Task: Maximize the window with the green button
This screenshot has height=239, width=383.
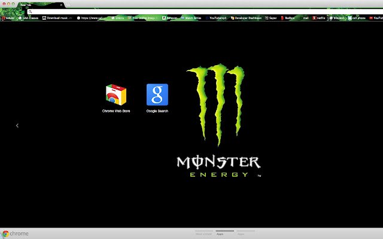Action: click(x=13, y=4)
